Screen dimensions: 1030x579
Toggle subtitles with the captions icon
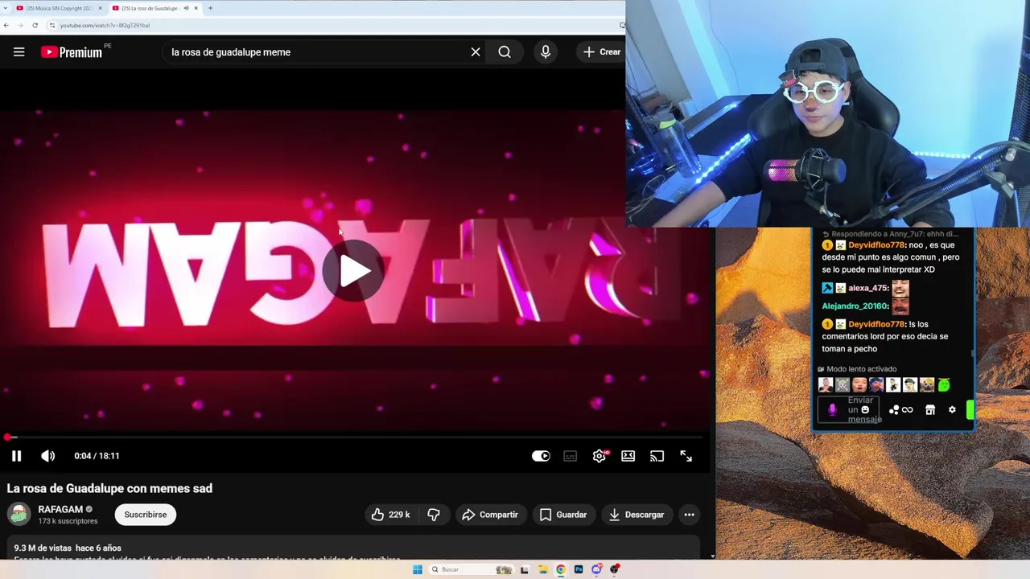pyautogui.click(x=570, y=456)
